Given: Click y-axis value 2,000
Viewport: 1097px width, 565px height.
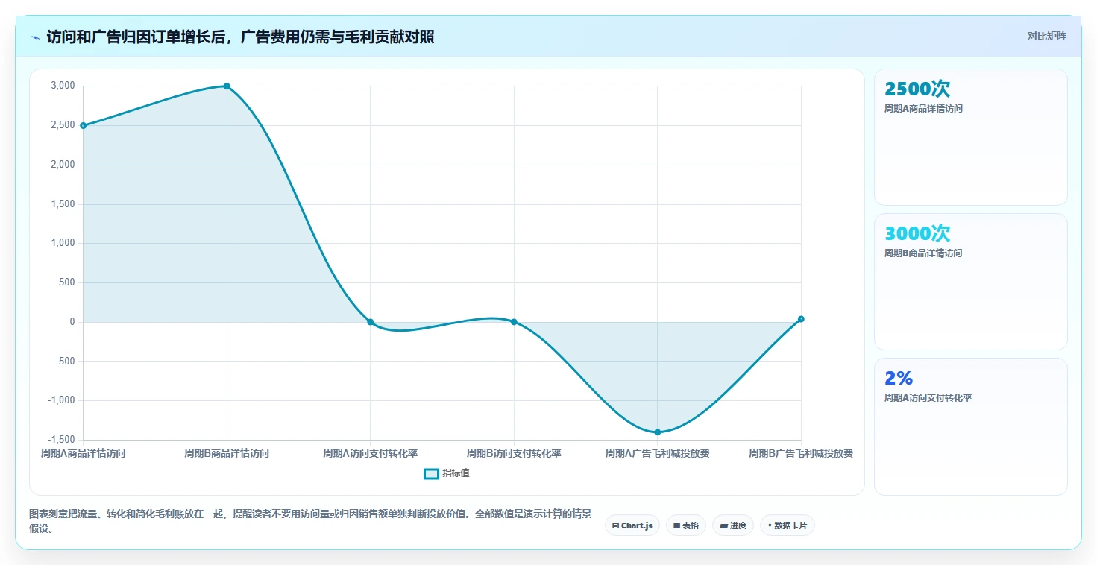Looking at the screenshot, I should click(63, 165).
